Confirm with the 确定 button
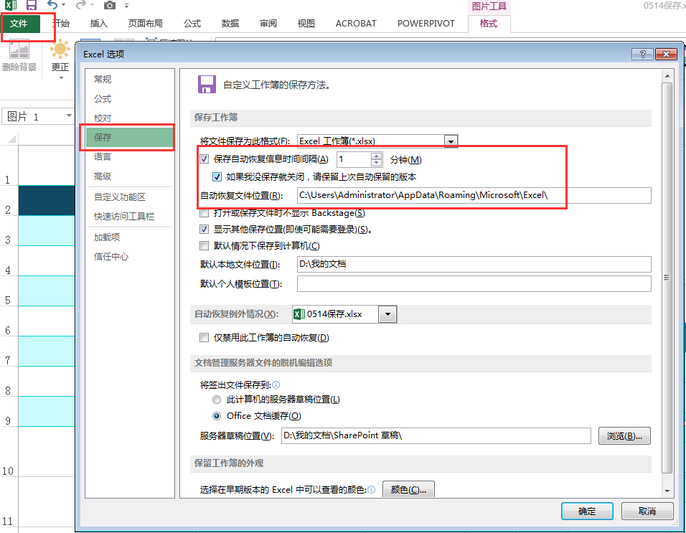686x533 pixels. [587, 511]
